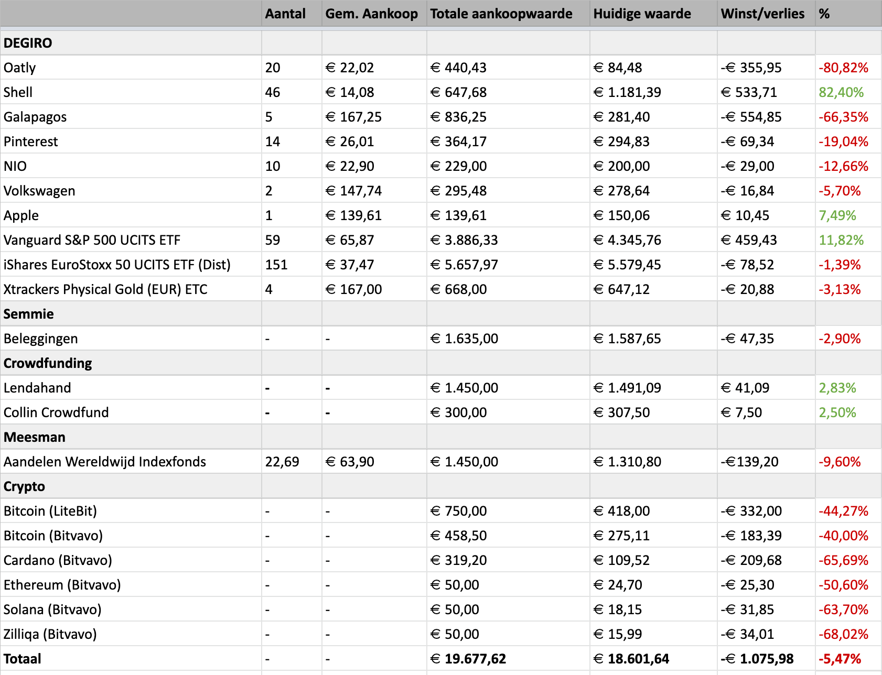Click the Xtrackers Physical Gold ETC cell
Image resolution: width=882 pixels, height=675 pixels.
tap(131, 289)
